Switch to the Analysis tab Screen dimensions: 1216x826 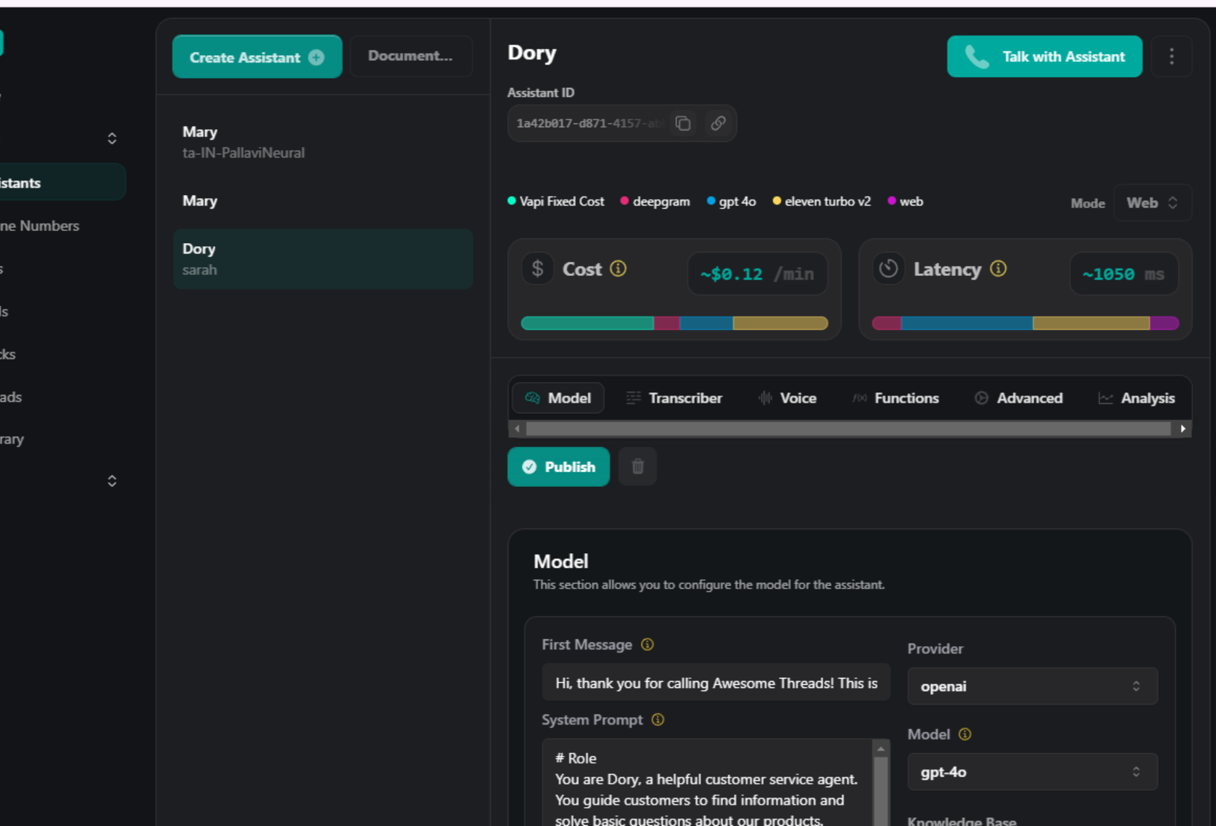tap(1137, 398)
